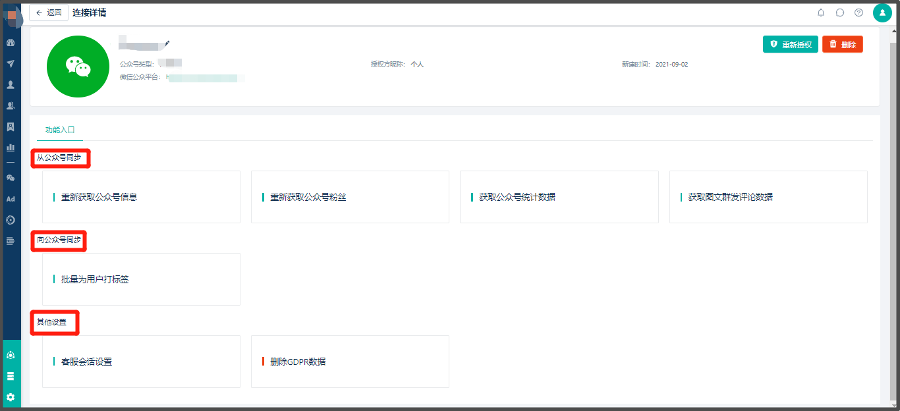Open the text lines list icon in sidebar
Viewport: 900px width, 411px height.
pyautogui.click(x=11, y=241)
